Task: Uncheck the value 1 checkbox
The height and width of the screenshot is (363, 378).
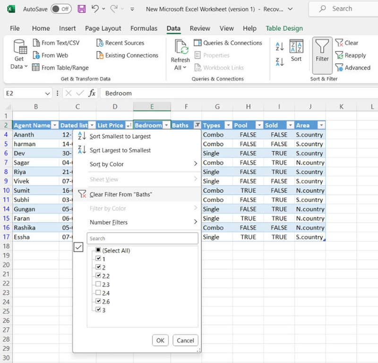Action: pos(98,259)
